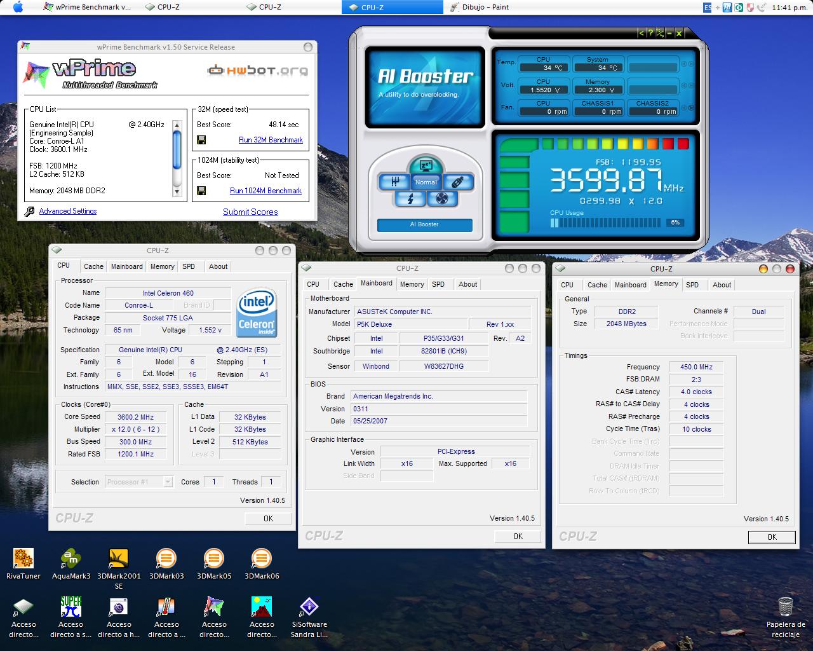Click the CAS# Latency 4.0 clocks field
This screenshot has height=651, width=813.
click(x=696, y=392)
